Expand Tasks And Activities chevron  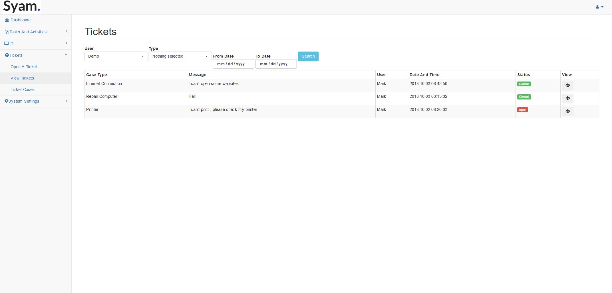67,31
